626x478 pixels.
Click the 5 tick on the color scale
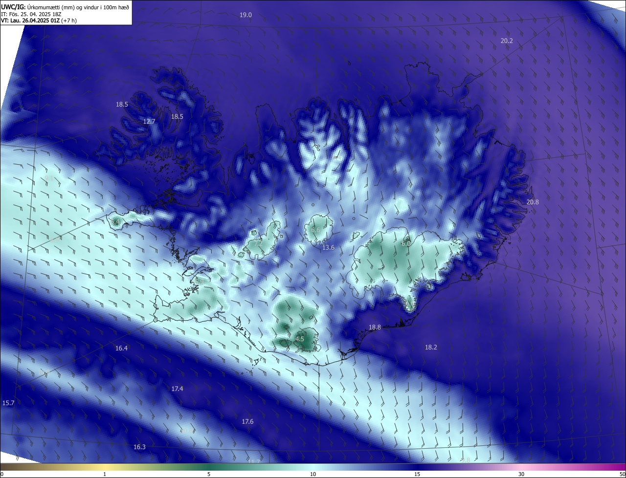209,475
